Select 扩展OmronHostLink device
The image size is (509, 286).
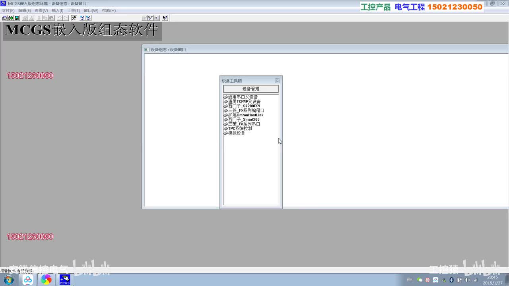[x=244, y=115]
